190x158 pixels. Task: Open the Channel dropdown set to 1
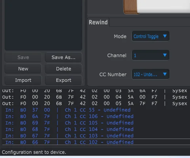point(150,55)
